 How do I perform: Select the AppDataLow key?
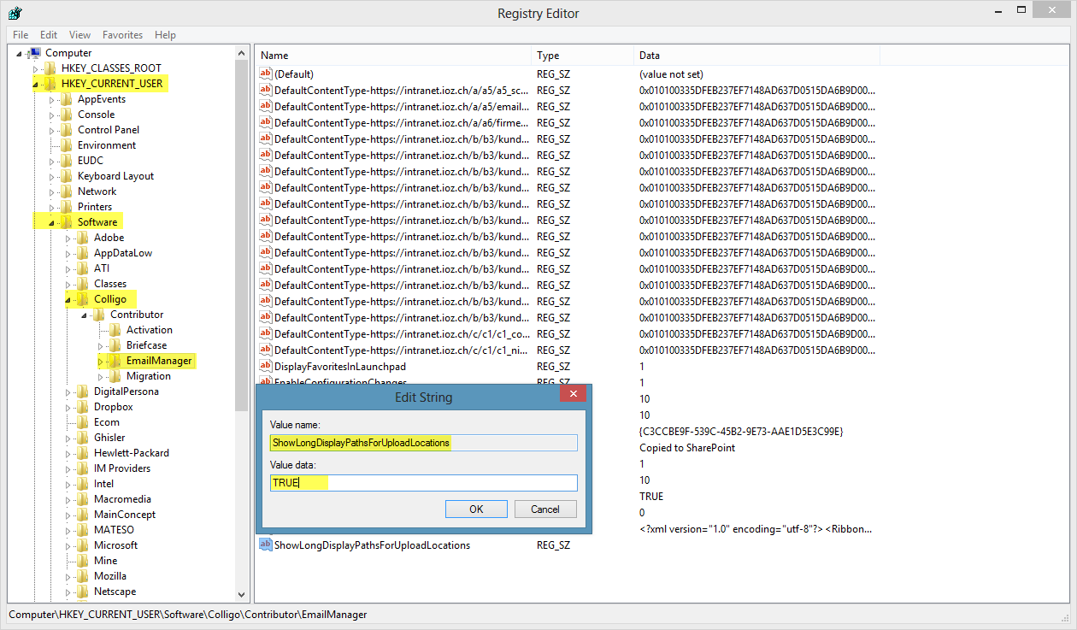tap(123, 253)
